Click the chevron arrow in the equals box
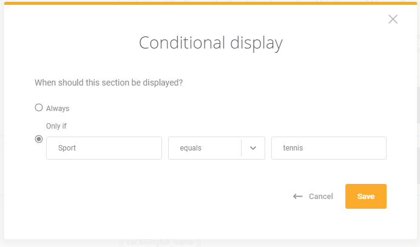This screenshot has height=247, width=420. coord(253,148)
